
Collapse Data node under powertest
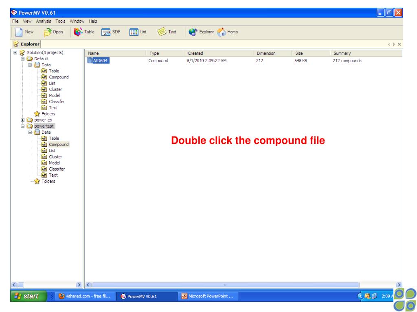(x=30, y=132)
